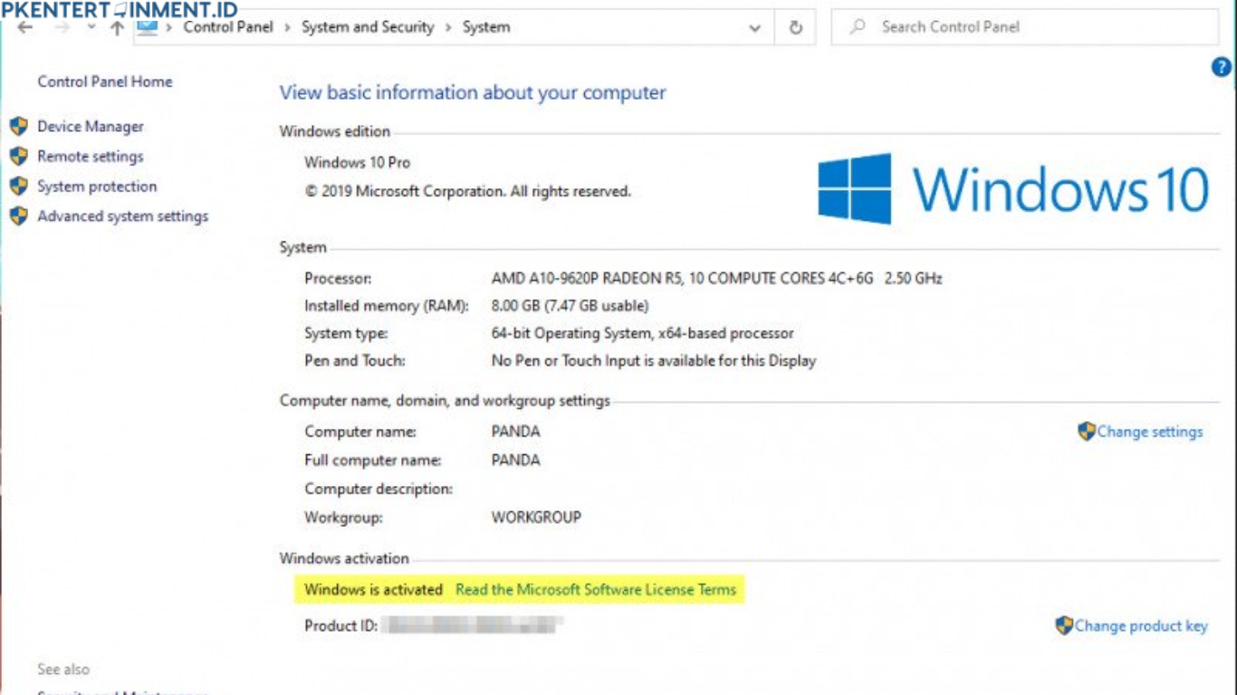The width and height of the screenshot is (1237, 695).
Task: Click the computer icon in address bar
Action: pyautogui.click(x=147, y=28)
